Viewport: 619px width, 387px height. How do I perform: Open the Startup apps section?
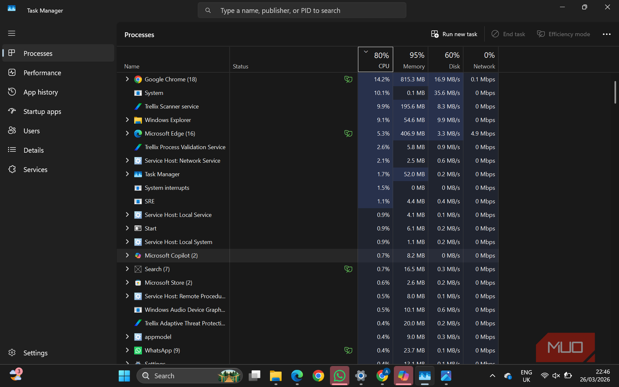point(42,111)
